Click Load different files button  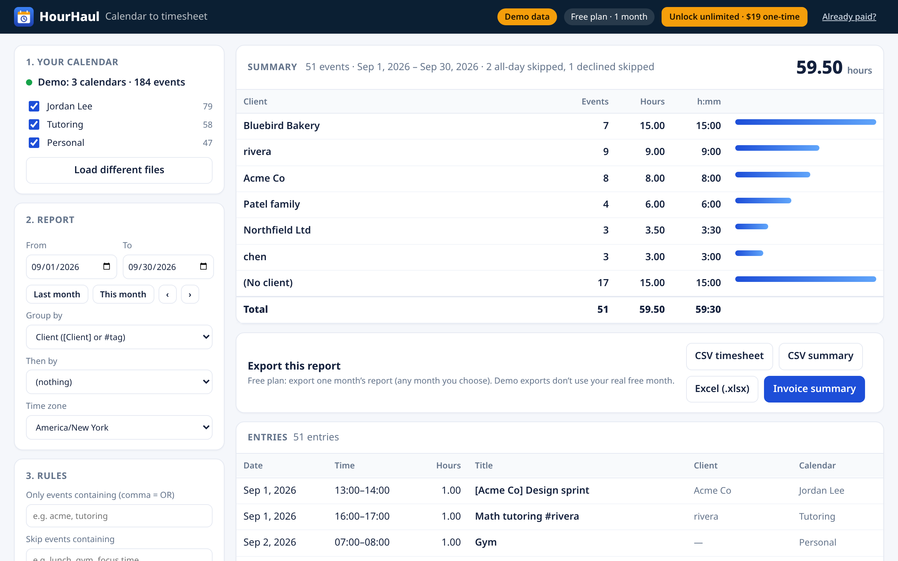point(119,170)
